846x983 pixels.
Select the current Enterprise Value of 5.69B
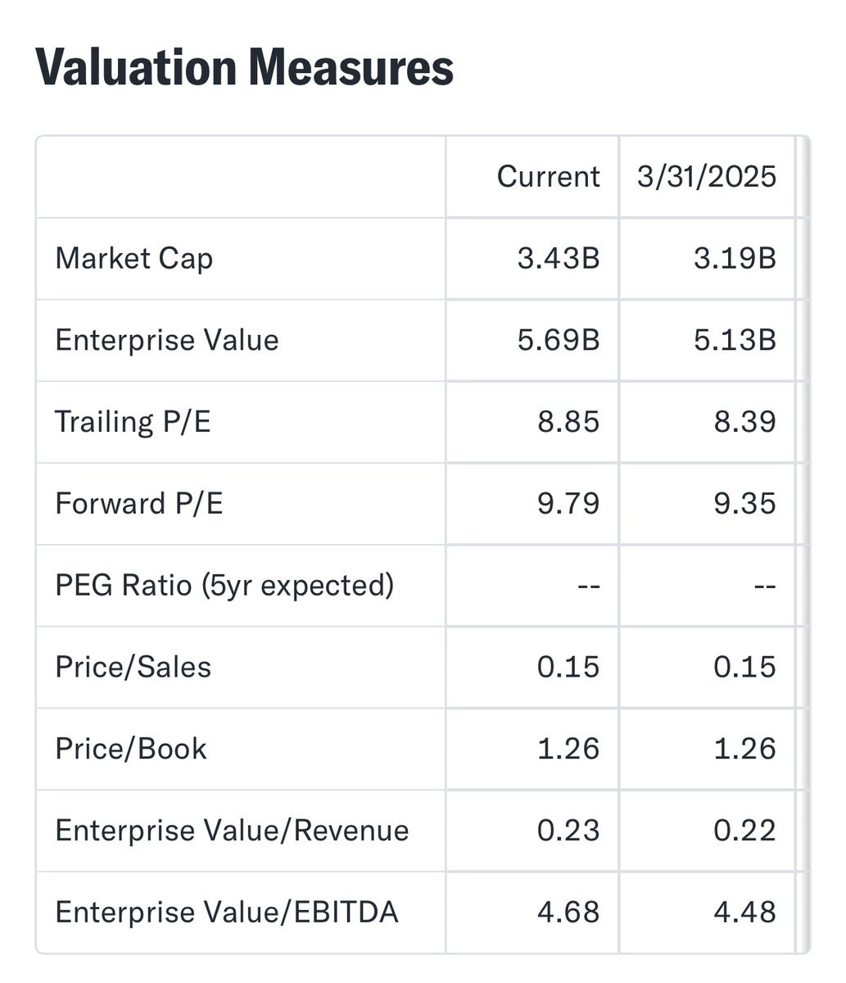tap(559, 341)
